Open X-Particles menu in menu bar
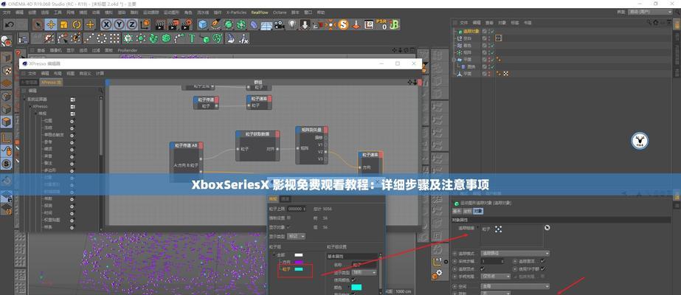This screenshot has width=681, height=295. (x=237, y=13)
